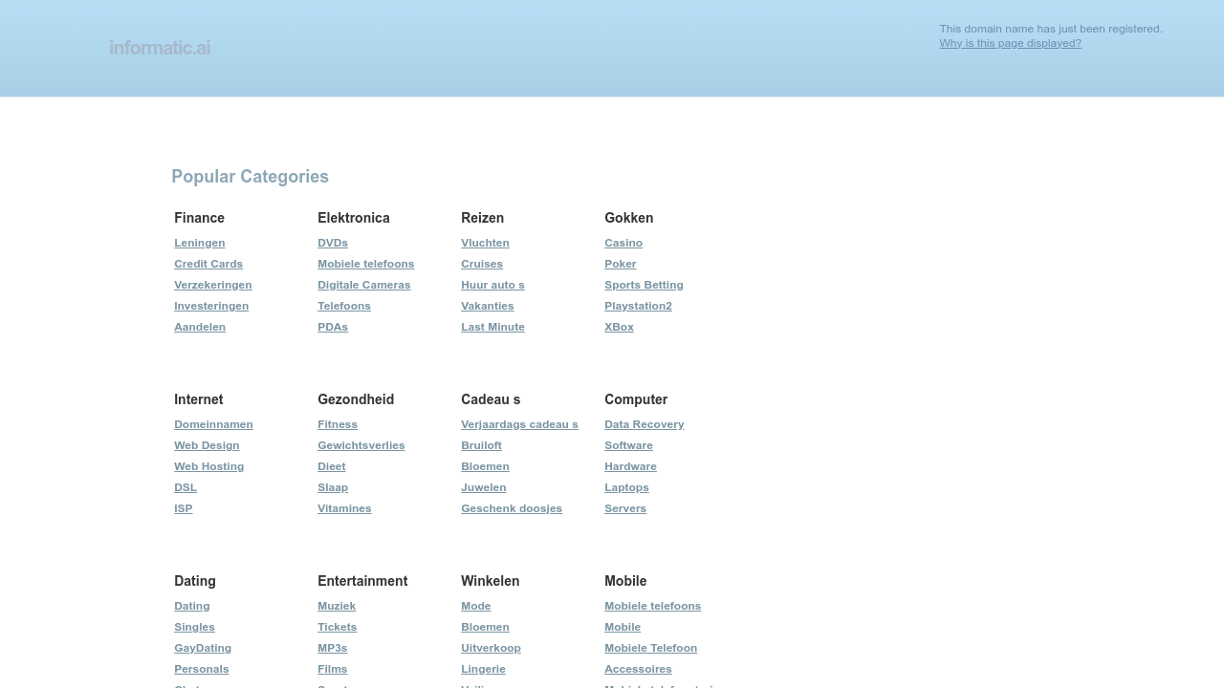Screen dimensions: 1224x688
Task: Click the informatic.ai logo text
Action: click(x=160, y=47)
